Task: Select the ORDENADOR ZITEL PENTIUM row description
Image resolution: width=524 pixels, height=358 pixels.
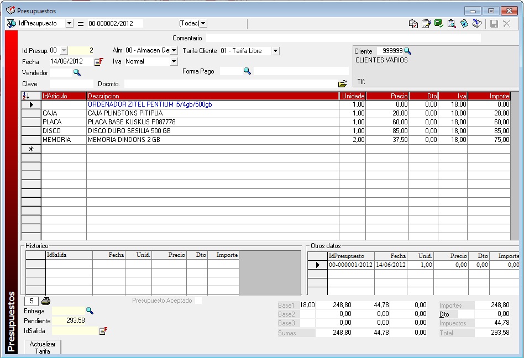Action: click(213, 104)
